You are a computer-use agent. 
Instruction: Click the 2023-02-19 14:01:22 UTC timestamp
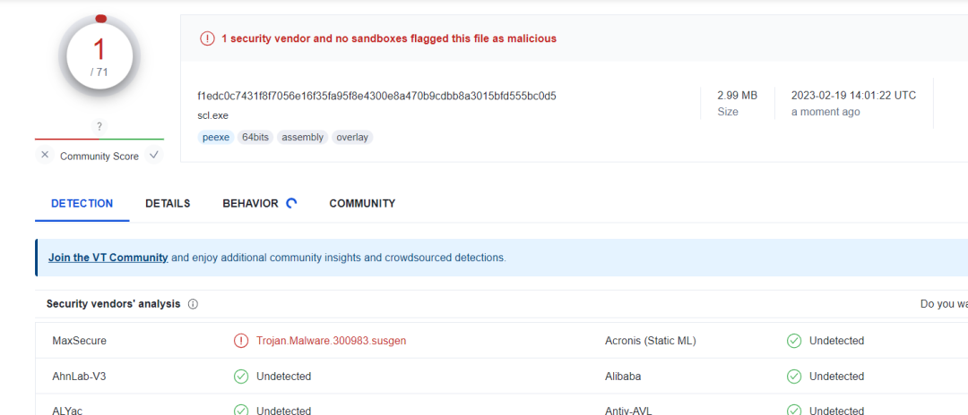point(854,96)
